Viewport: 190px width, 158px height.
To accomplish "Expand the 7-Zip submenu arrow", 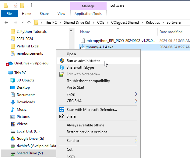I will pos(136,94).
